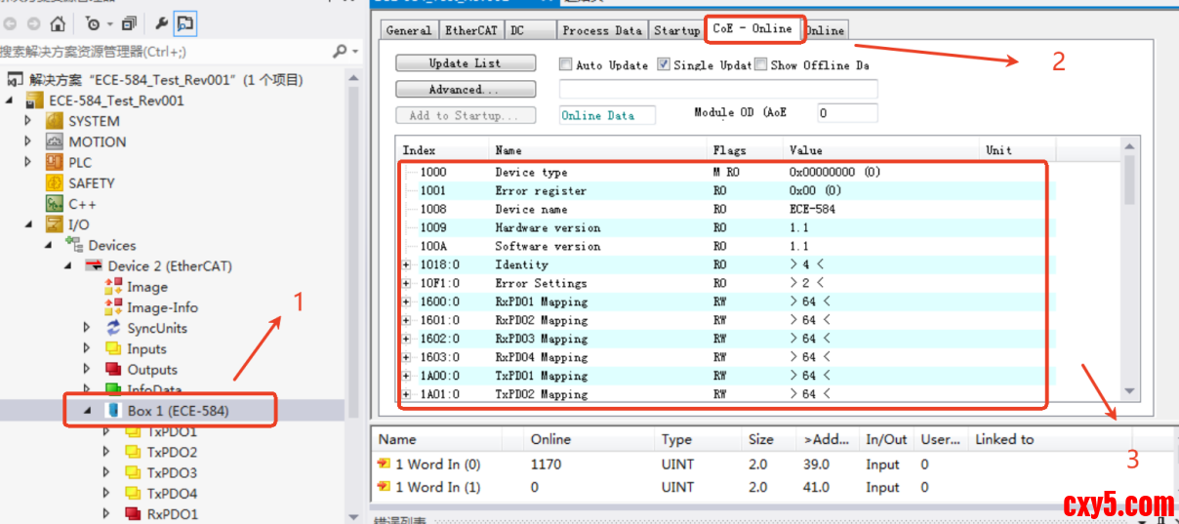Collapse the Box 1 (ECE-584) node
Image resolution: width=1179 pixels, height=524 pixels.
click(87, 411)
